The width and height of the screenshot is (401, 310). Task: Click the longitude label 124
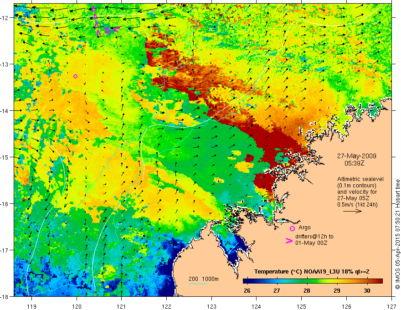pyautogui.click(x=256, y=306)
